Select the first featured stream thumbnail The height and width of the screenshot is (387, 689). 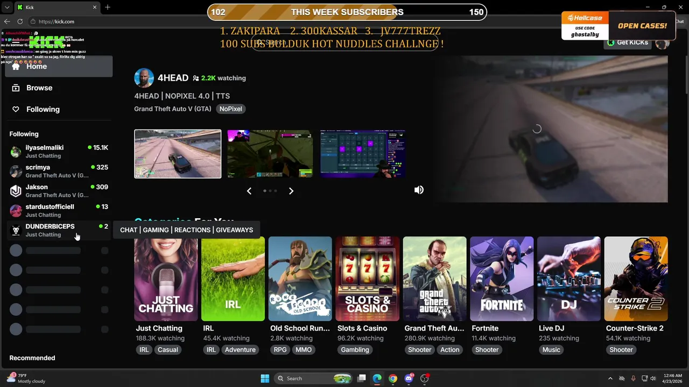(x=178, y=154)
